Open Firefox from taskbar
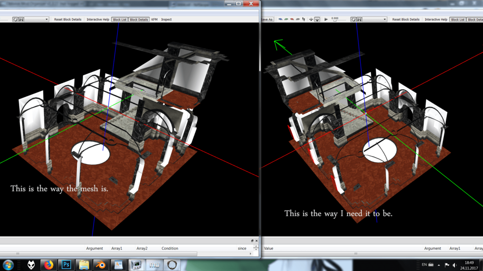This screenshot has height=271, width=483. point(49,265)
